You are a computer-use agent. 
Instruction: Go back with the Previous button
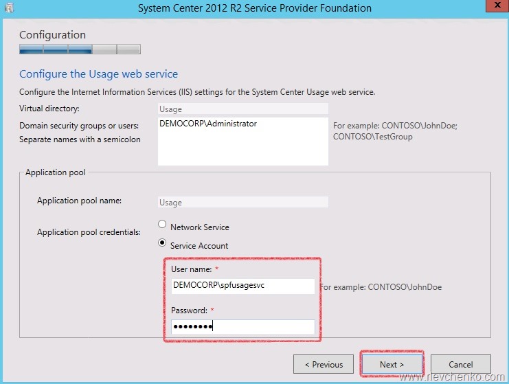(323, 364)
